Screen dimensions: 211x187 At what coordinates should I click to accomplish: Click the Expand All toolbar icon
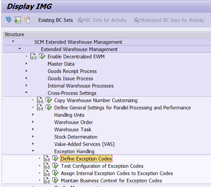[8, 20]
